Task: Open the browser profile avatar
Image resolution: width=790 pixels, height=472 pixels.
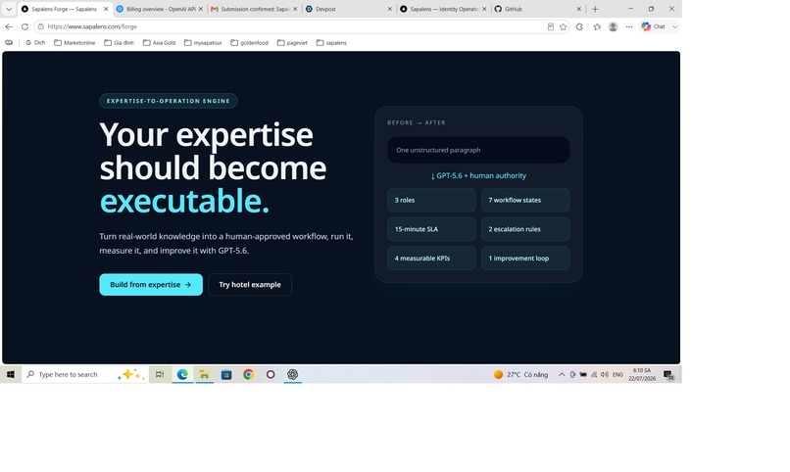Action: [x=614, y=26]
